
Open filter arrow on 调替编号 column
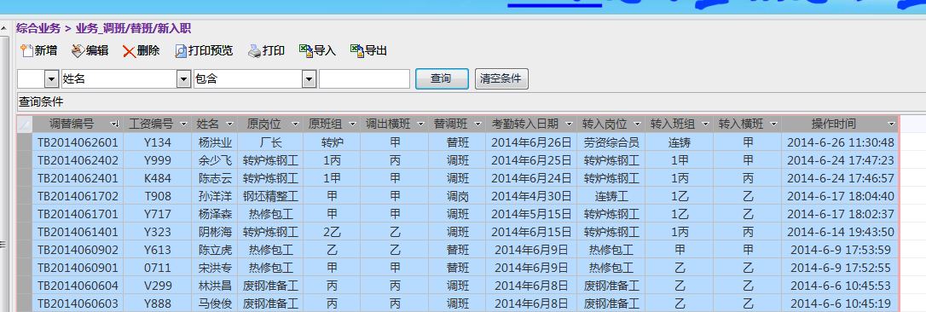pos(115,124)
